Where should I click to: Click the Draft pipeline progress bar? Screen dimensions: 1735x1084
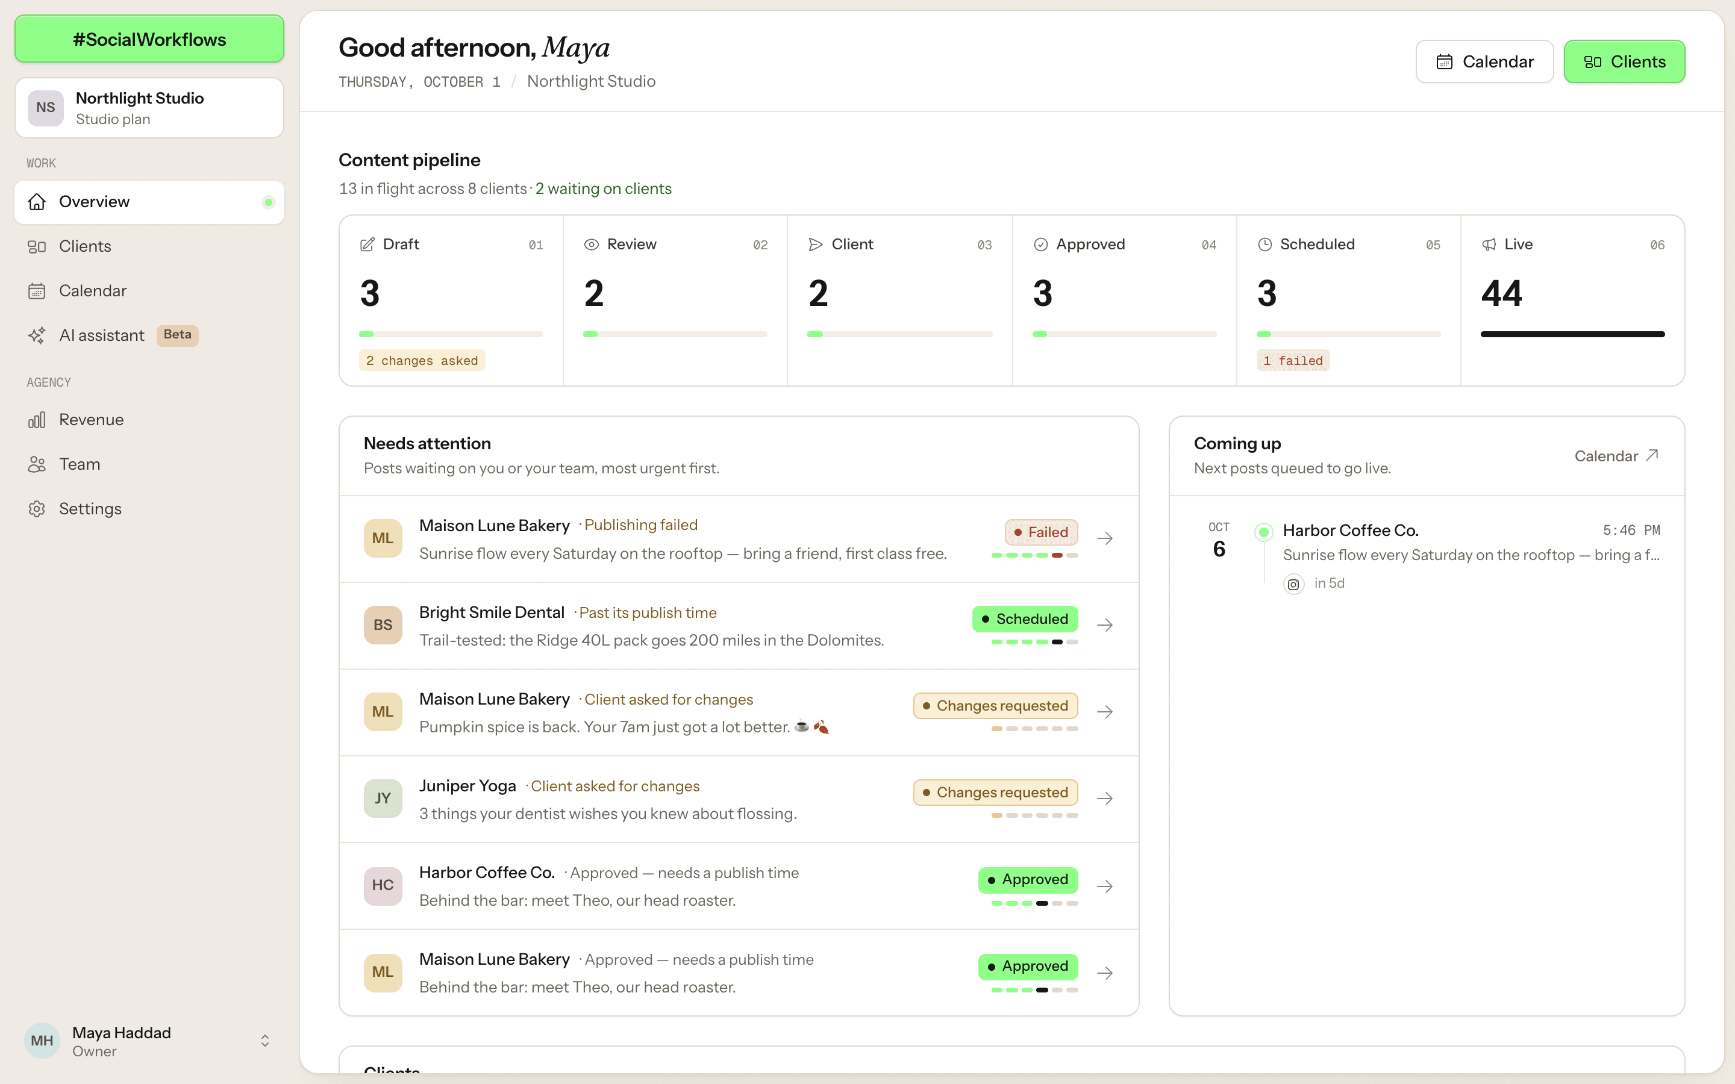coord(451,334)
